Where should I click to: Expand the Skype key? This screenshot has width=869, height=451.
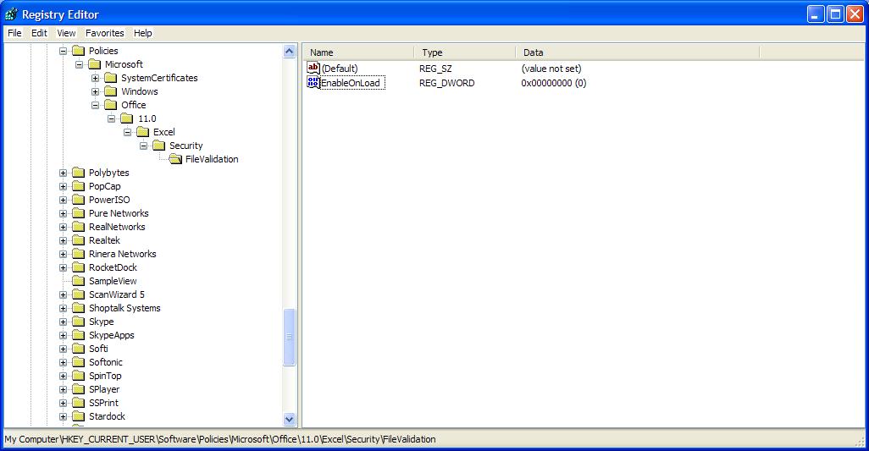(64, 322)
